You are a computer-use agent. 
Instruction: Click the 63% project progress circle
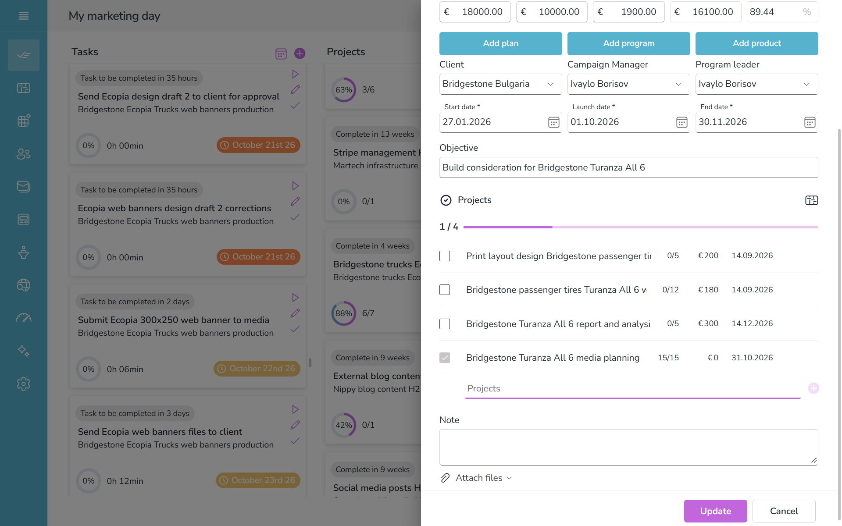coord(343,90)
